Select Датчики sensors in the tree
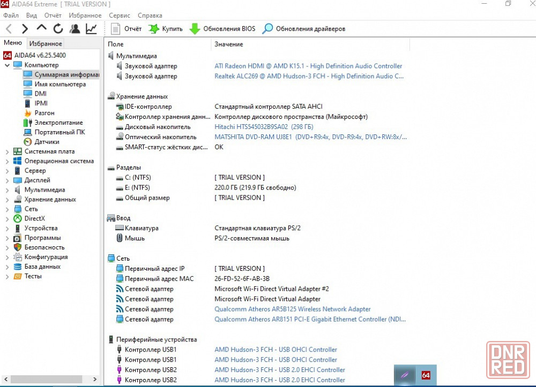536x387 pixels. (x=47, y=142)
